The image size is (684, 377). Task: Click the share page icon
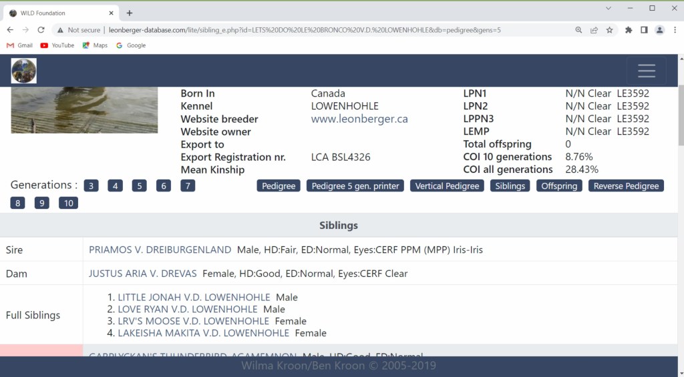[594, 30]
